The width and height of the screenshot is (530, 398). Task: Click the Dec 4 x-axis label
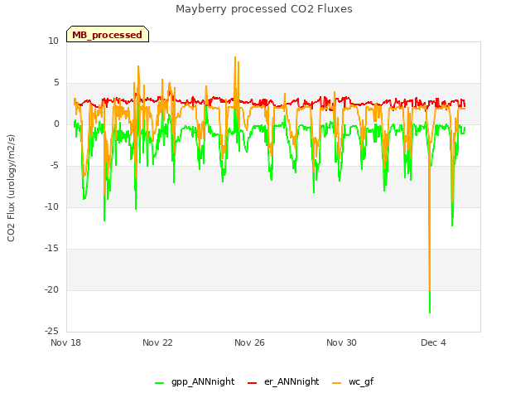tap(433, 342)
